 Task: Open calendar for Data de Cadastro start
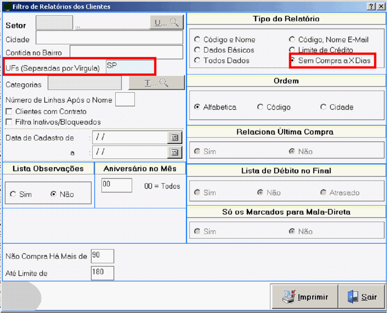click(x=175, y=138)
